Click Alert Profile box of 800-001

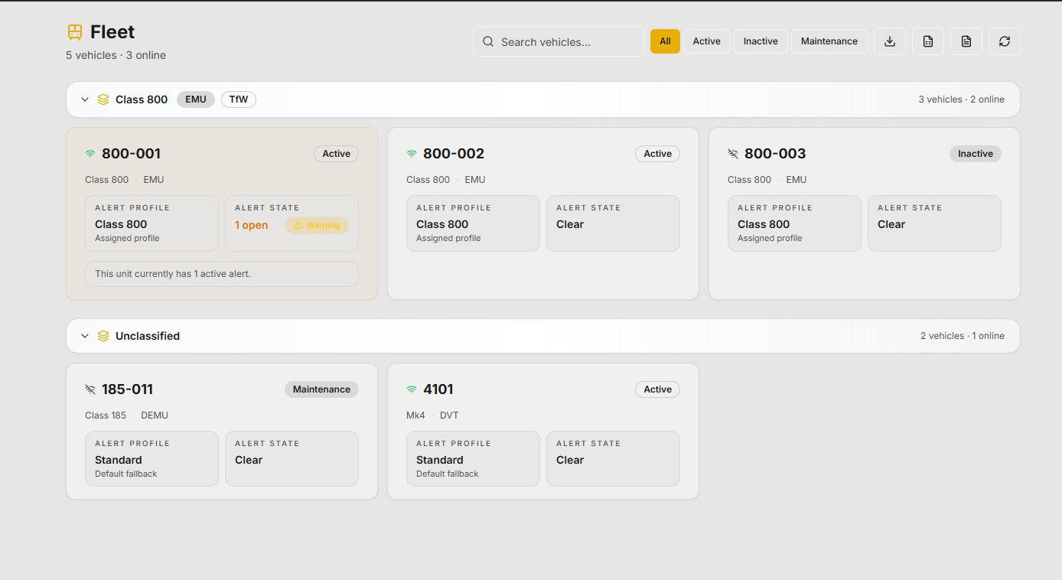pos(151,223)
